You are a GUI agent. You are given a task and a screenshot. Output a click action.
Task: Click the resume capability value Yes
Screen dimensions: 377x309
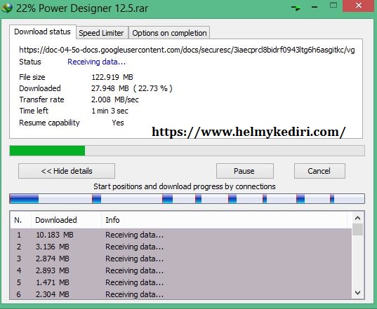coord(118,123)
